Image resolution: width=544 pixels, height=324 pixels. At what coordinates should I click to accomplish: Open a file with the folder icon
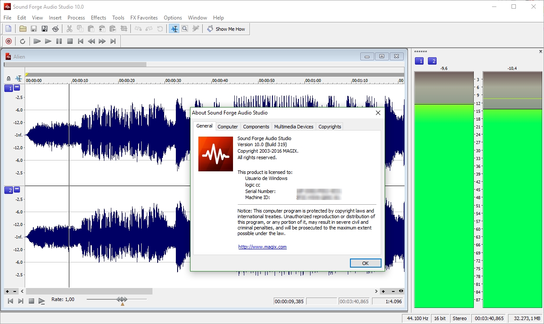click(23, 29)
